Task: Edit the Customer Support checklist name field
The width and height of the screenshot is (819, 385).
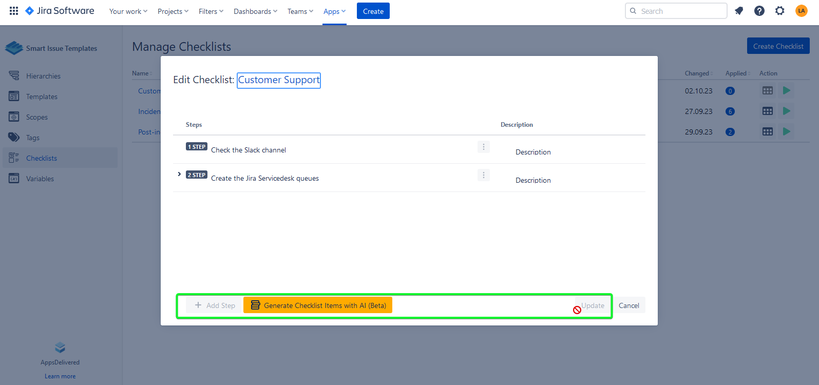Action: pyautogui.click(x=279, y=80)
